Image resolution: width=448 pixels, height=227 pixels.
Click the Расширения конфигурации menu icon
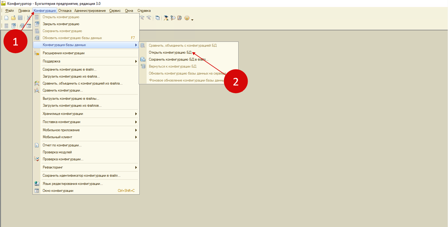click(37, 53)
